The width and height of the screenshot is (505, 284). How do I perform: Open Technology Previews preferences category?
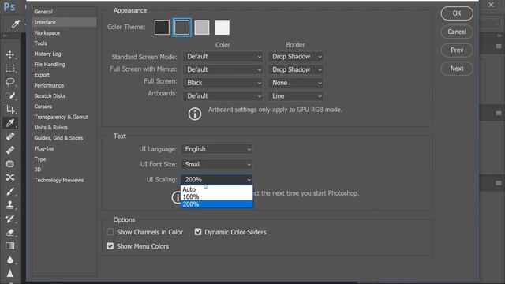[x=64, y=180]
